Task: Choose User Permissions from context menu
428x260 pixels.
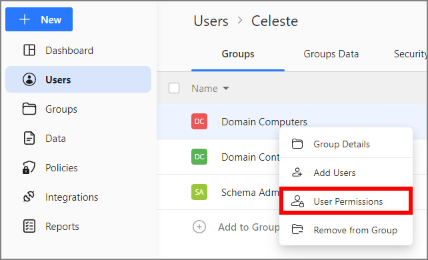Action: (346, 201)
